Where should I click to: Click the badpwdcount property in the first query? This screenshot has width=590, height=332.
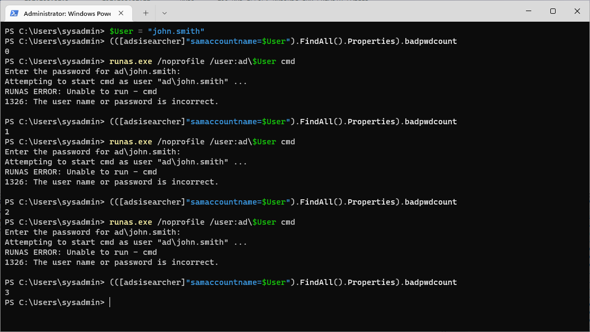pos(429,41)
